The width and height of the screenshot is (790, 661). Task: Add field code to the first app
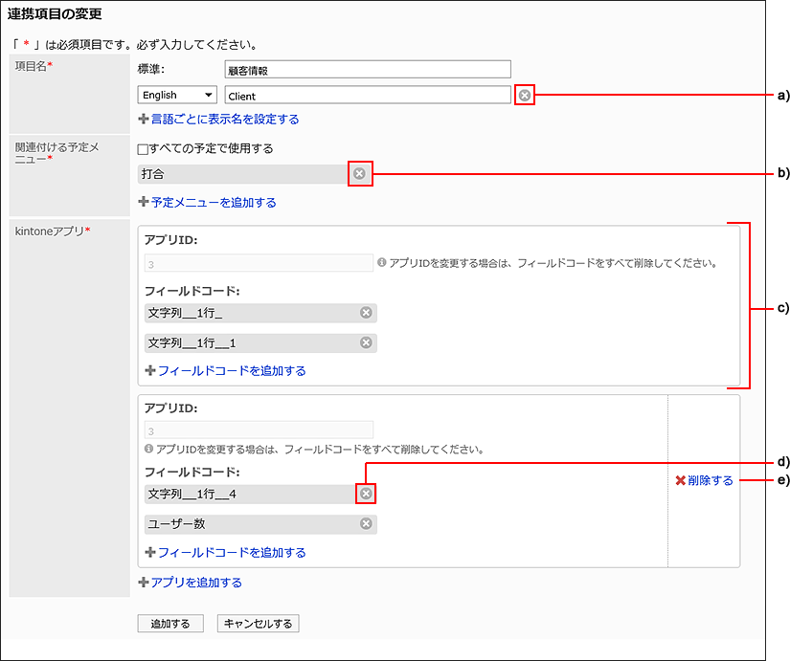point(233,371)
